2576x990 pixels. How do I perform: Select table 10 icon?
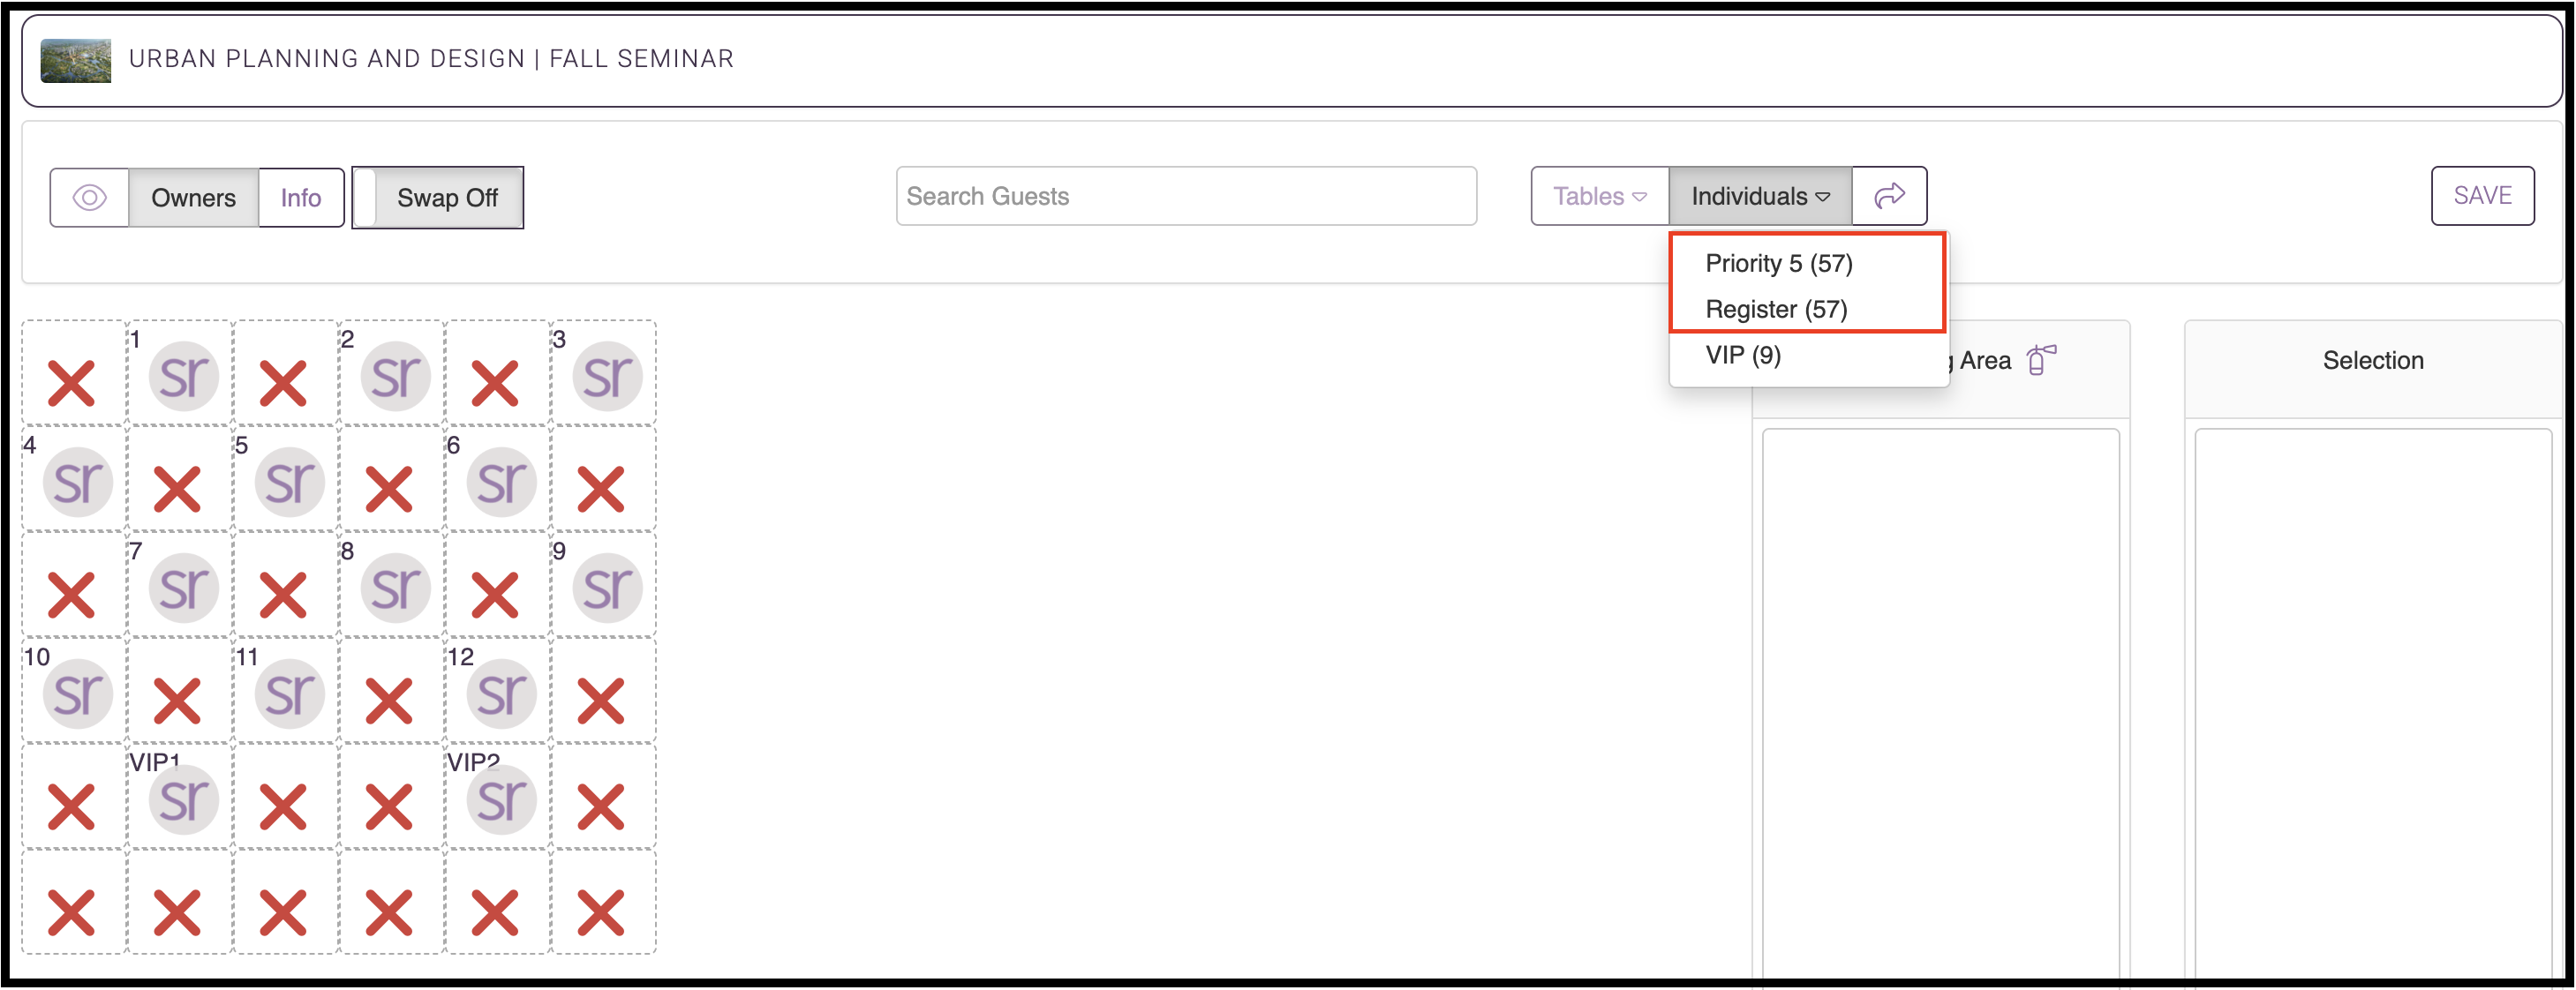[78, 695]
